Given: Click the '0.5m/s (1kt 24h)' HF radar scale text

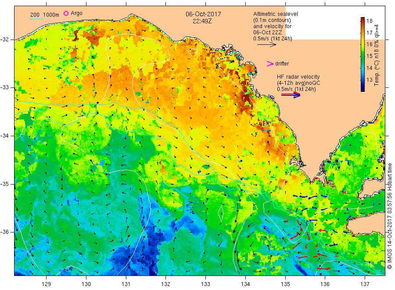Looking at the screenshot, I should click(296, 89).
